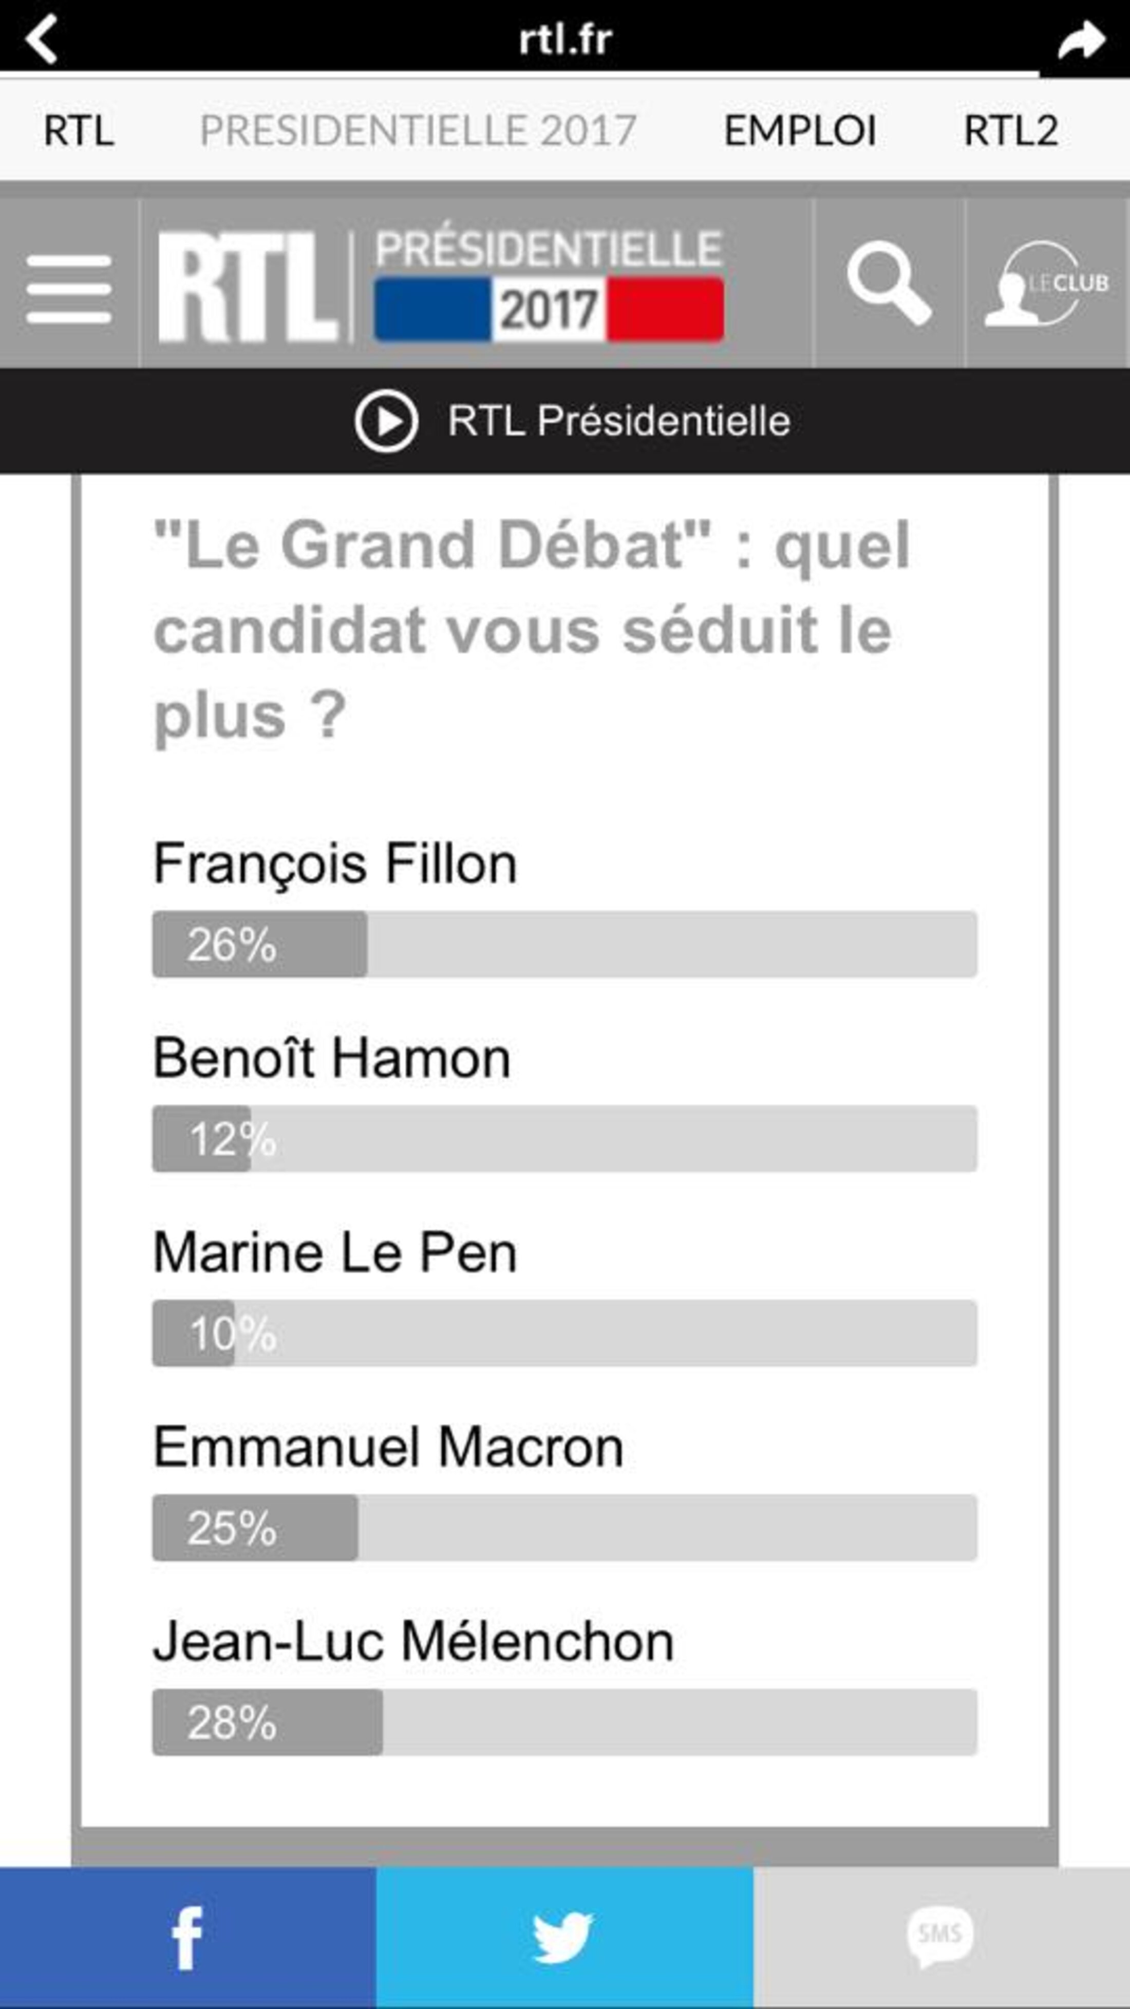The image size is (1130, 2009).
Task: Play RTL Présidentielle audio
Action: [x=387, y=421]
